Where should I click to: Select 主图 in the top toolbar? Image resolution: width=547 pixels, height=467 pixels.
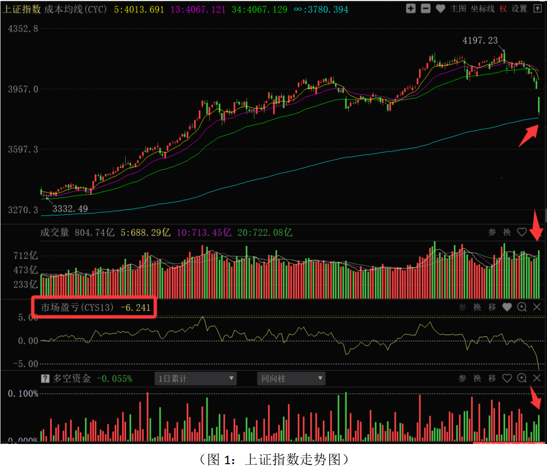[458, 8]
